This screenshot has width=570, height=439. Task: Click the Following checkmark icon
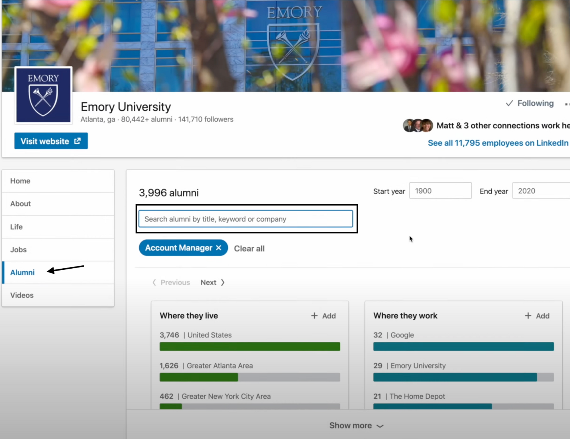click(x=509, y=103)
